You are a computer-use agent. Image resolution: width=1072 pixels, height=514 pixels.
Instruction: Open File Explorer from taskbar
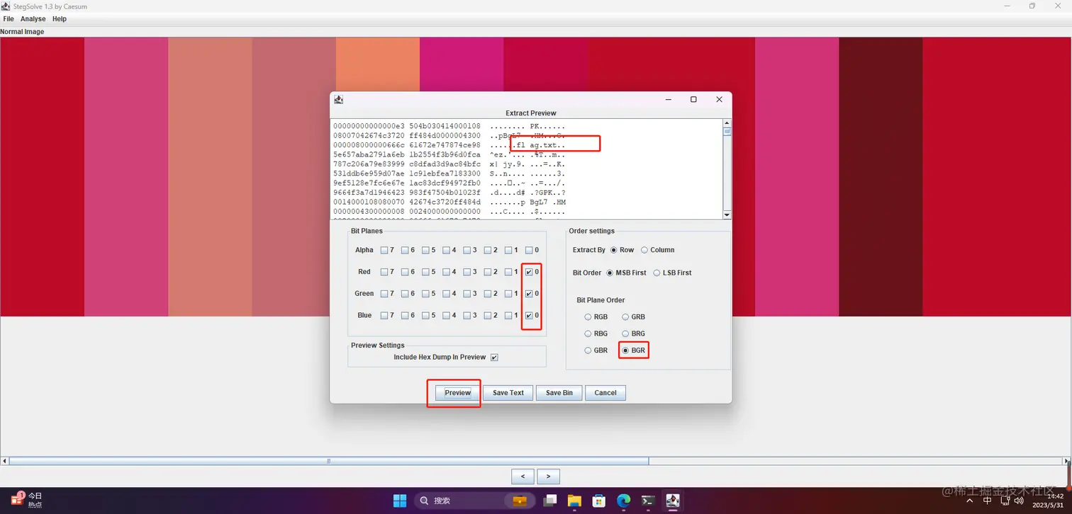click(x=574, y=501)
